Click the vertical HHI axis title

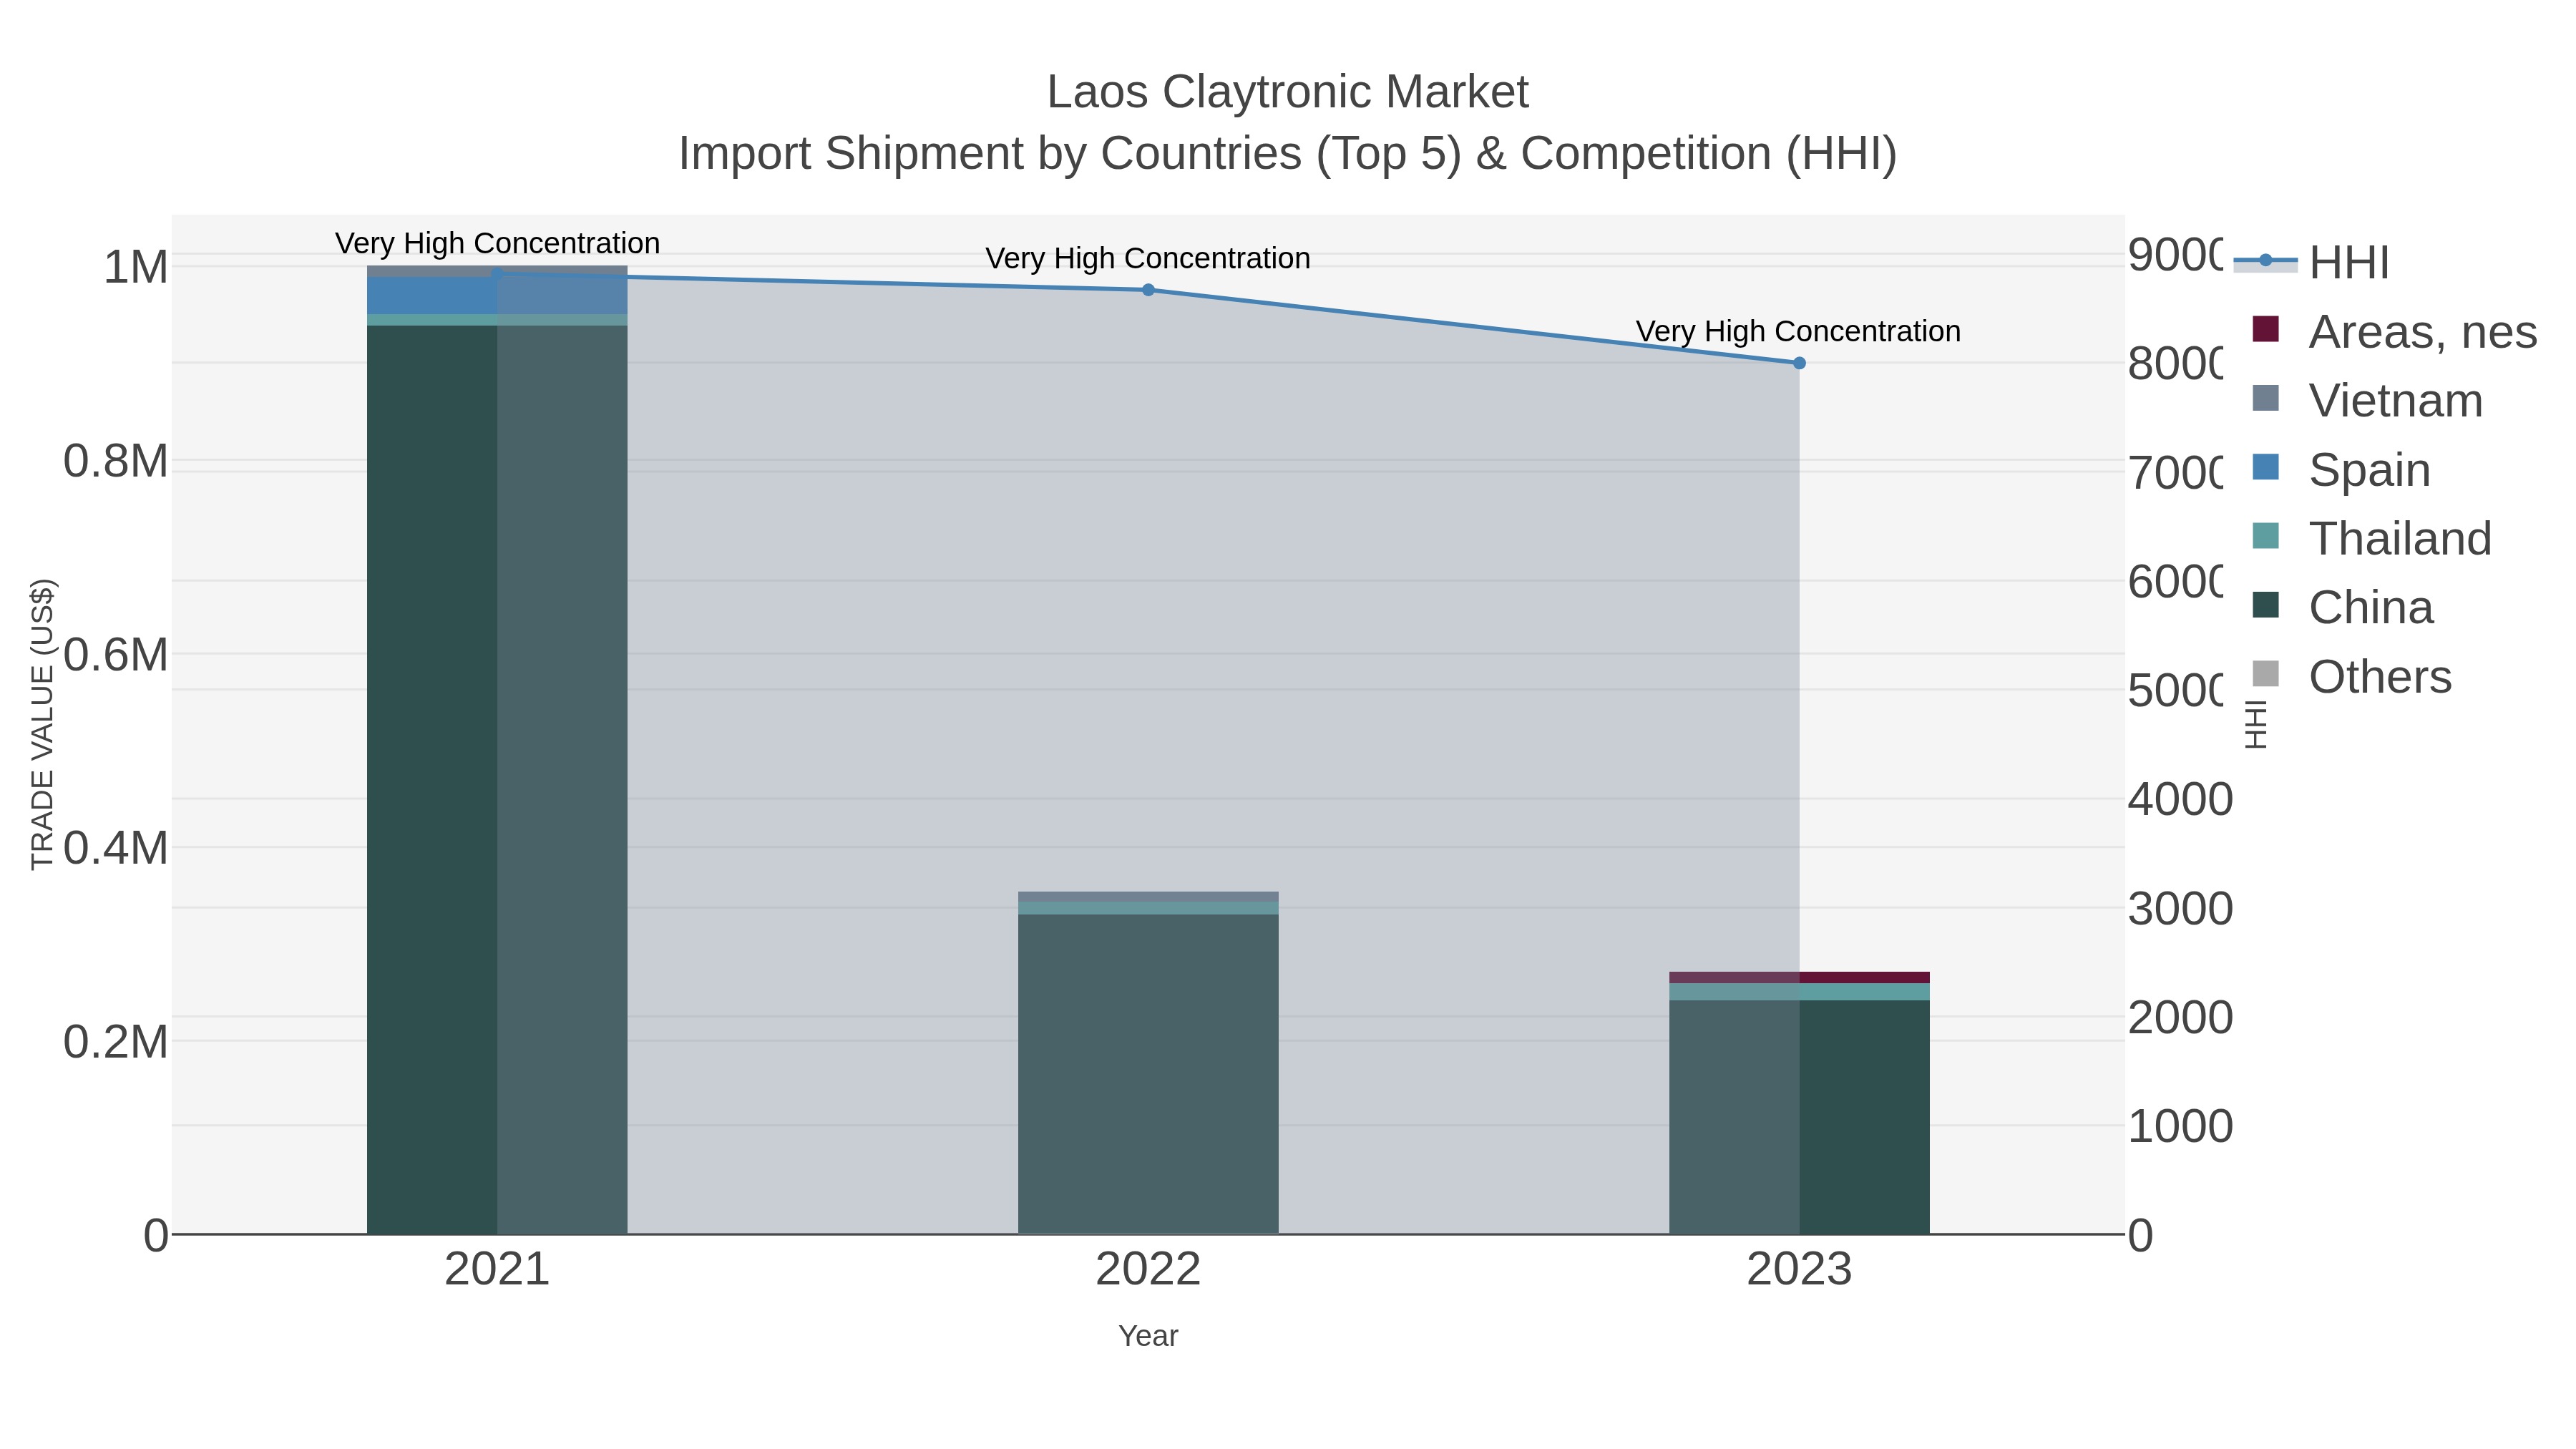click(2257, 724)
